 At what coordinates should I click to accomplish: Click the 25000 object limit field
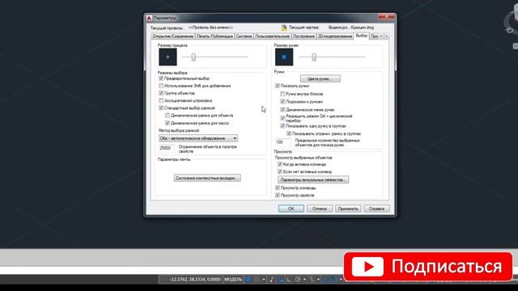click(x=167, y=148)
